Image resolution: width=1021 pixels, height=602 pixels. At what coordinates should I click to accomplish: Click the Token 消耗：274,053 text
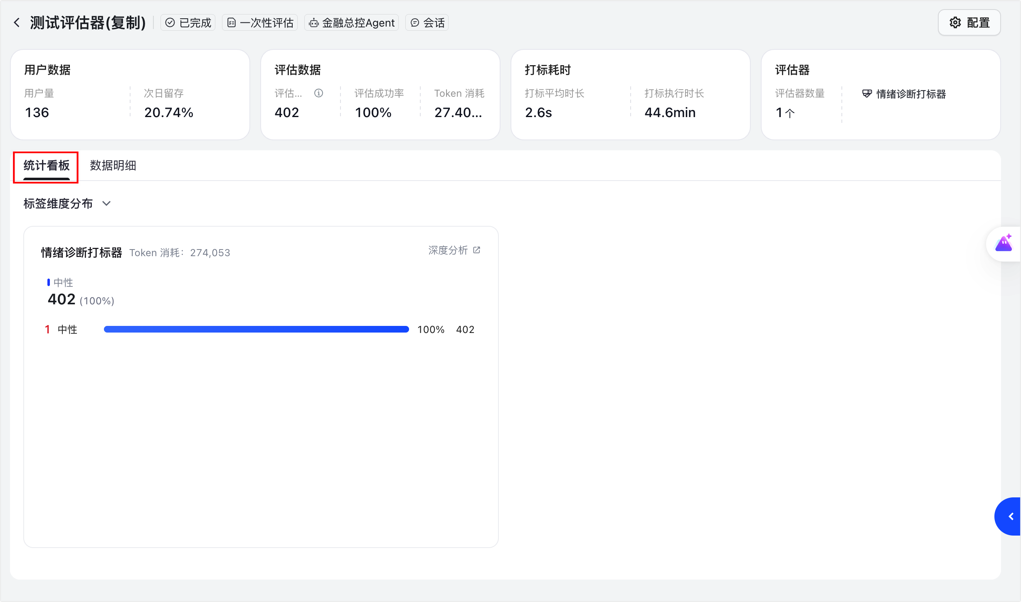click(180, 252)
